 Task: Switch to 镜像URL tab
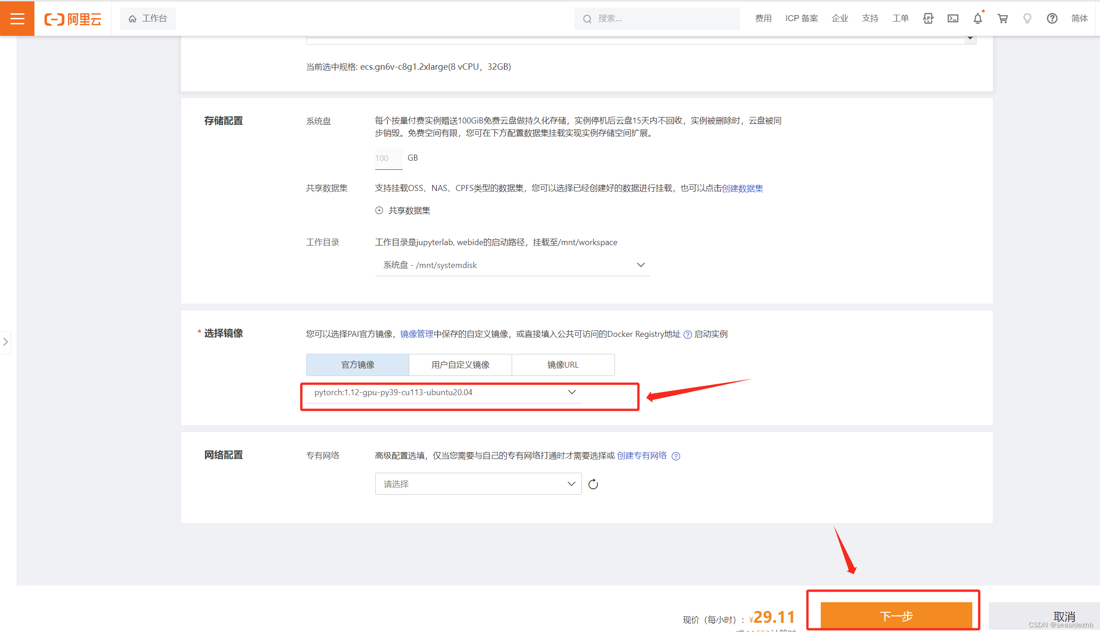[x=563, y=365]
